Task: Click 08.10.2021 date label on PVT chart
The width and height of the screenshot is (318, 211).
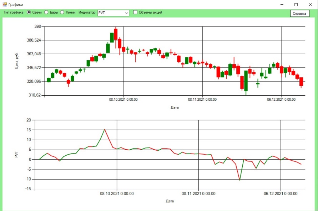Action: (117, 194)
